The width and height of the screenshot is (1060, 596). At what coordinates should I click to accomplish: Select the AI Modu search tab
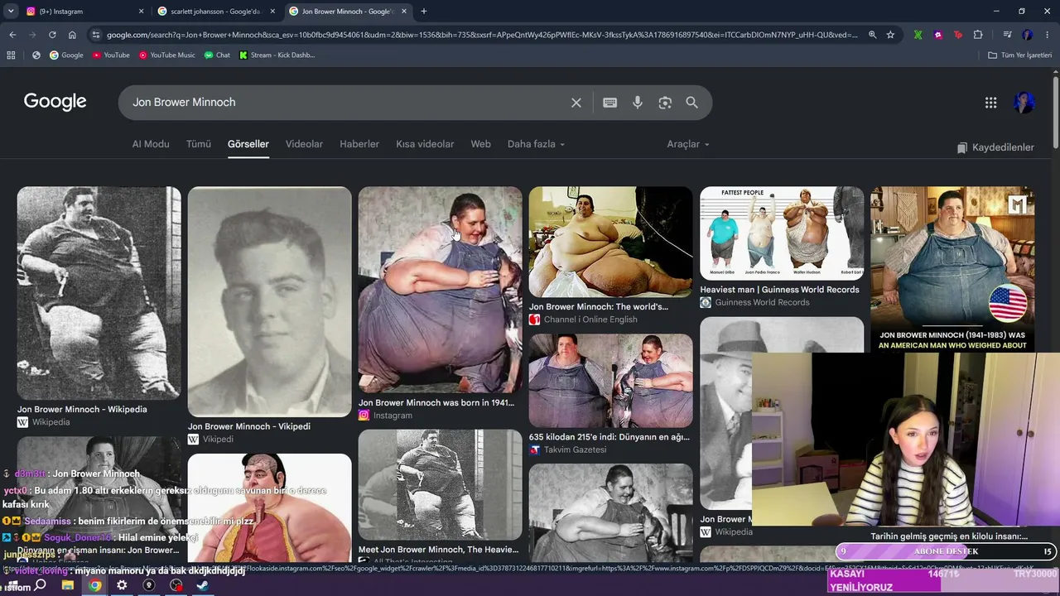(x=151, y=144)
